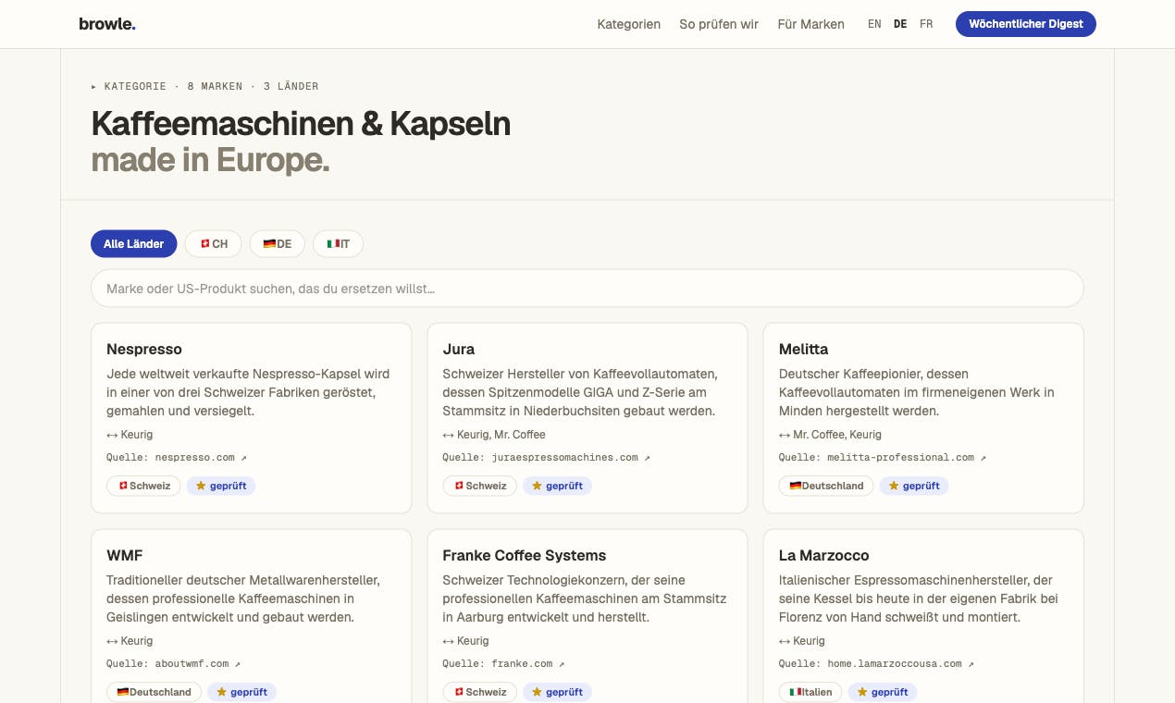Open the Melitta brand card title
Screen dimensions: 1175x703
(804, 349)
